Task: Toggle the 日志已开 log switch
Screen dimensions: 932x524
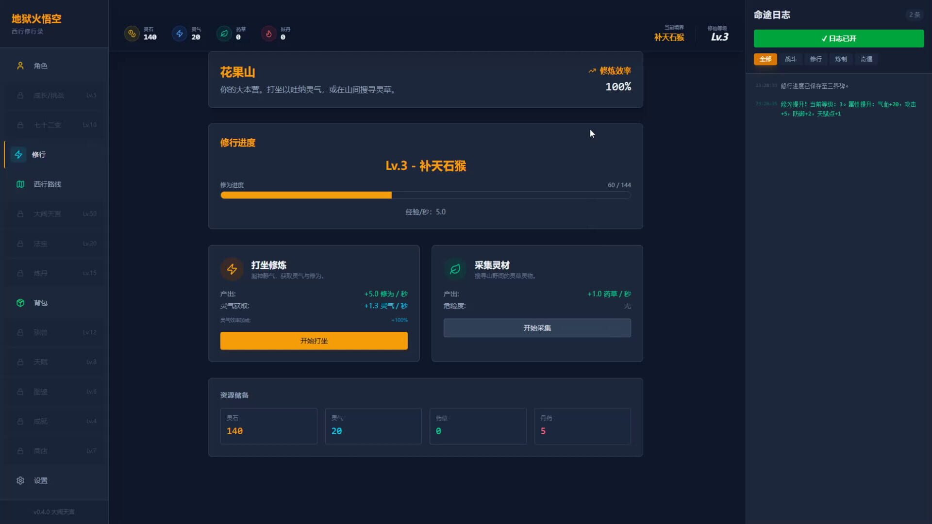Action: (x=838, y=38)
